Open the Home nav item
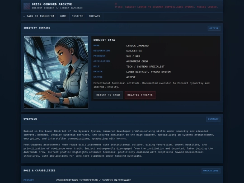Screen dimensions: 244x183 pyautogui.click(x=63, y=16)
